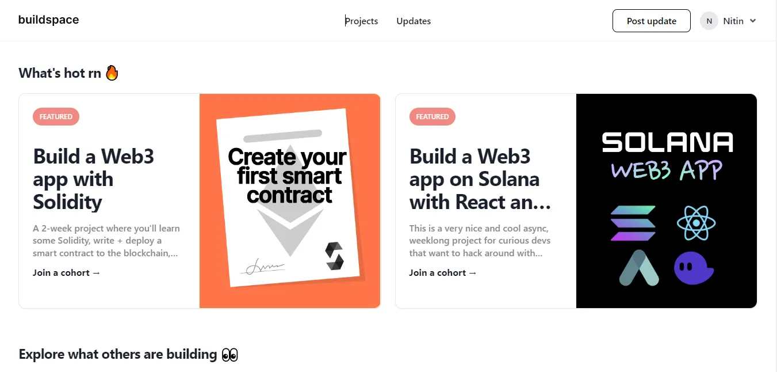This screenshot has height=372, width=777.
Task: Open the Solana Web3 App image
Action: coord(666,201)
